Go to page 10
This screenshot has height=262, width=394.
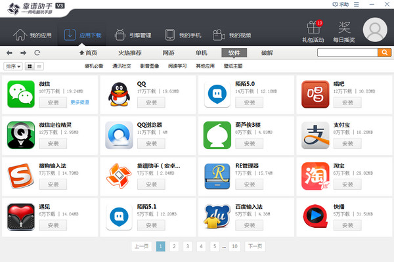tap(234, 246)
